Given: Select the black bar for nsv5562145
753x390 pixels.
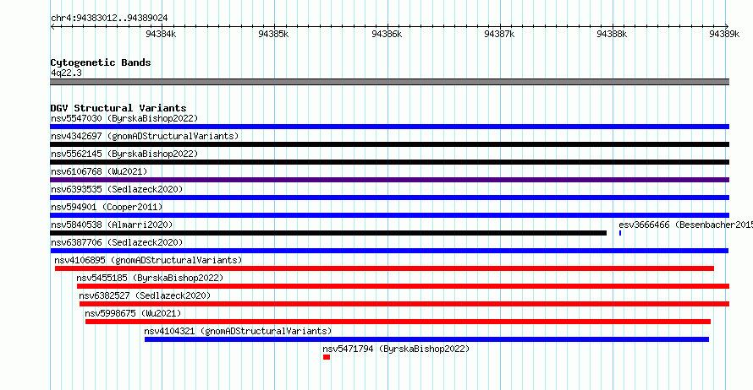Looking at the screenshot, I should click(389, 162).
